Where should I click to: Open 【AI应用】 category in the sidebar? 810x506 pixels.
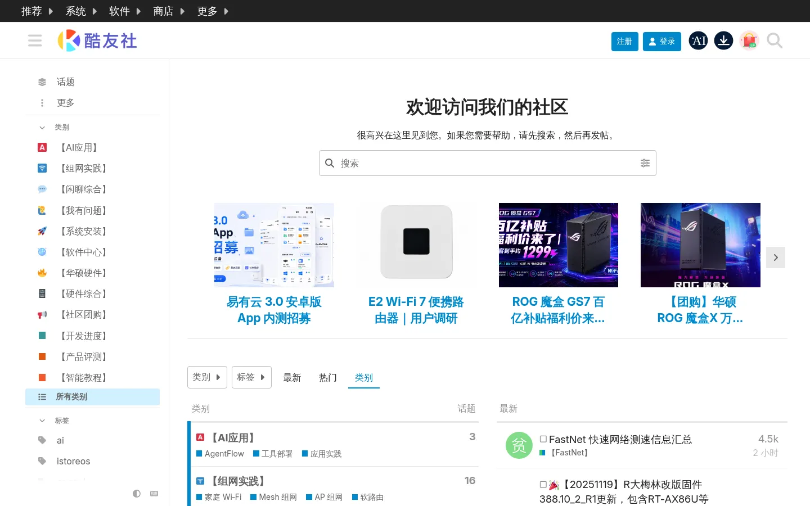click(x=92, y=147)
